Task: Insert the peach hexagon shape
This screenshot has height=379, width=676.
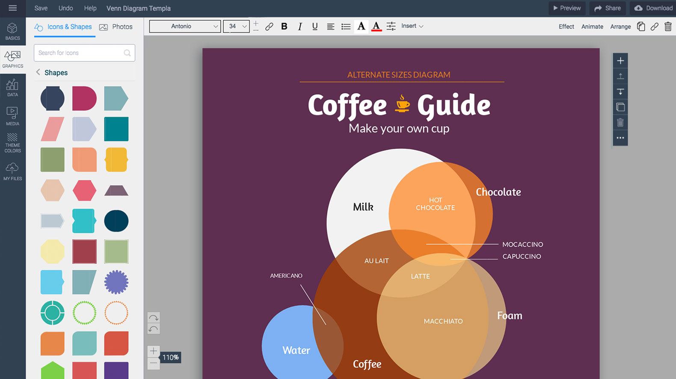Action: coord(53,190)
